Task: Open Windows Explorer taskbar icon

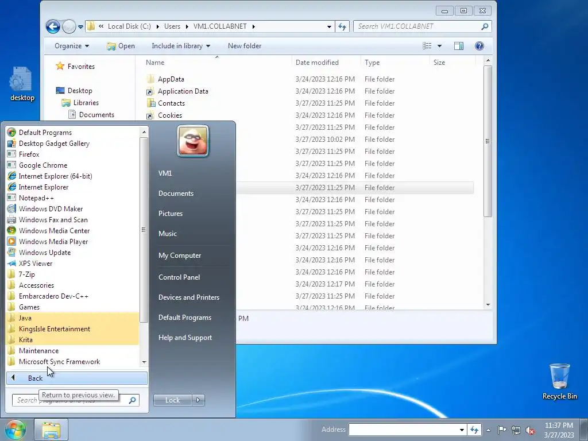Action: click(x=51, y=430)
